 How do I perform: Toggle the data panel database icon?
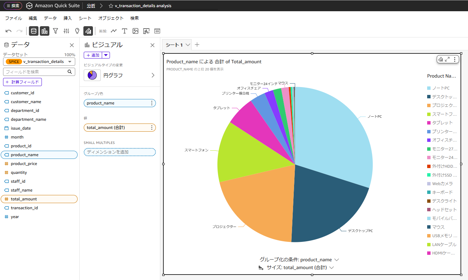(33, 31)
